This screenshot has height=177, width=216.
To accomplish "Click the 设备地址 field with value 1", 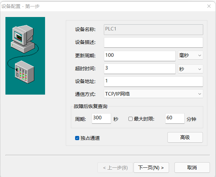I will click(153, 81).
